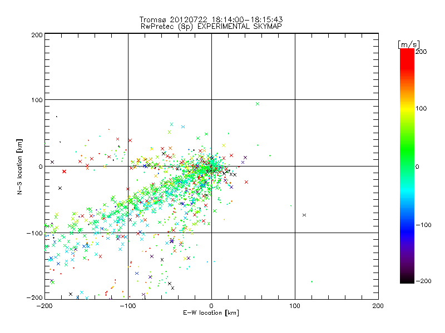Screen dimensions: 445x333
Task: Pick the yellow band of the colorbar
Action: click(x=407, y=109)
